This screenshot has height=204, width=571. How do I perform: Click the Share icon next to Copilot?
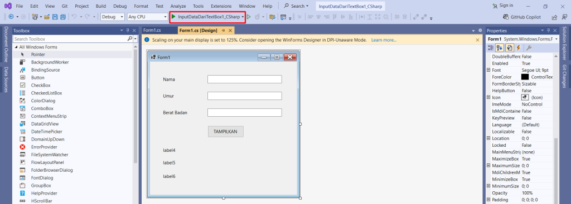point(554,17)
